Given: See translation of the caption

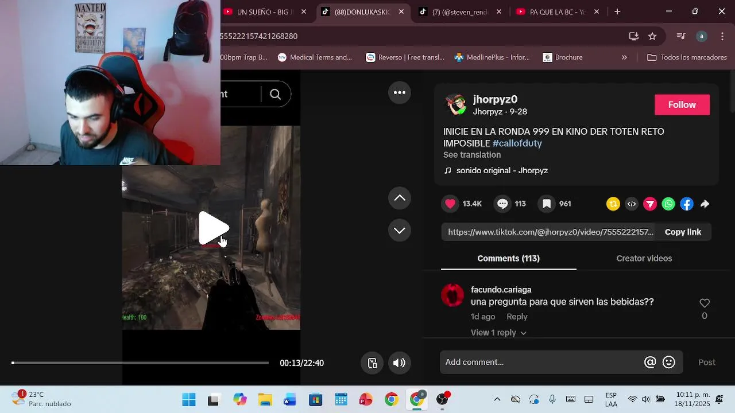Looking at the screenshot, I should tap(472, 155).
